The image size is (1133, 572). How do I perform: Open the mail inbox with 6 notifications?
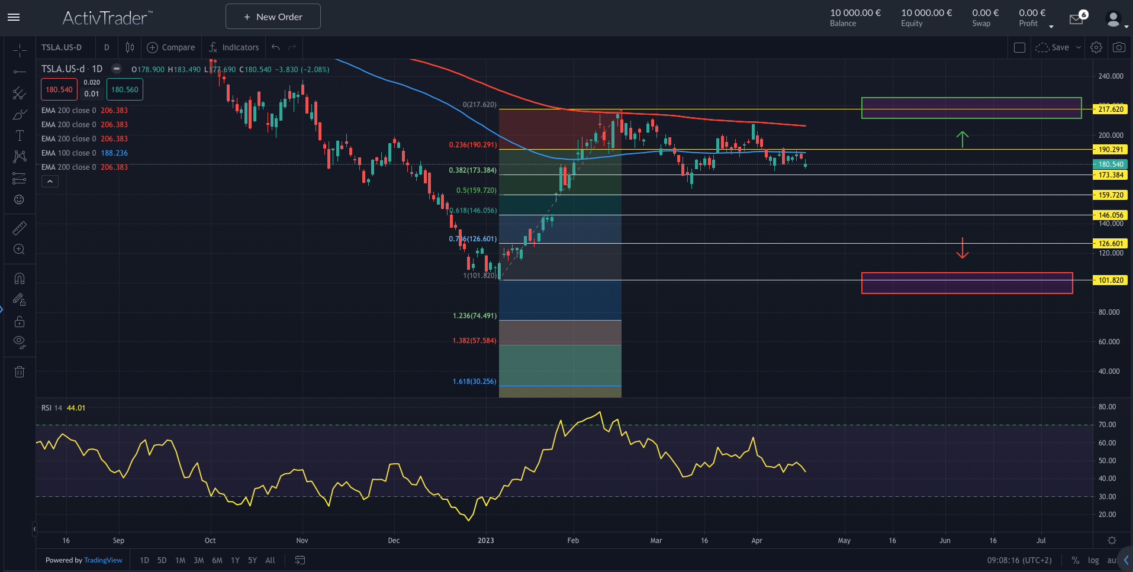[x=1077, y=19]
